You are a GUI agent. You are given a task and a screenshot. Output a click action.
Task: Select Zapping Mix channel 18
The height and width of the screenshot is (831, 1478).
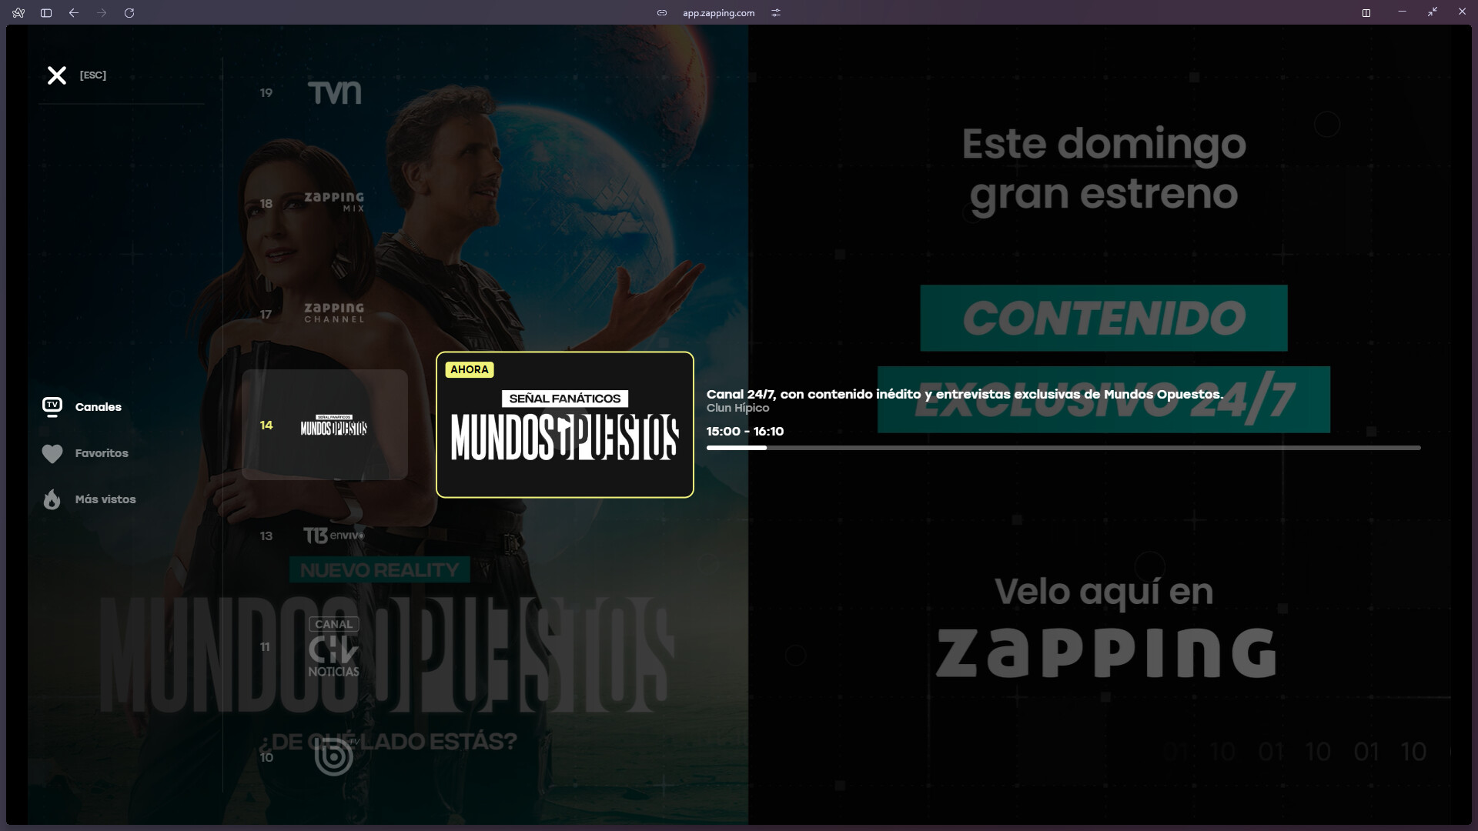pyautogui.click(x=334, y=202)
